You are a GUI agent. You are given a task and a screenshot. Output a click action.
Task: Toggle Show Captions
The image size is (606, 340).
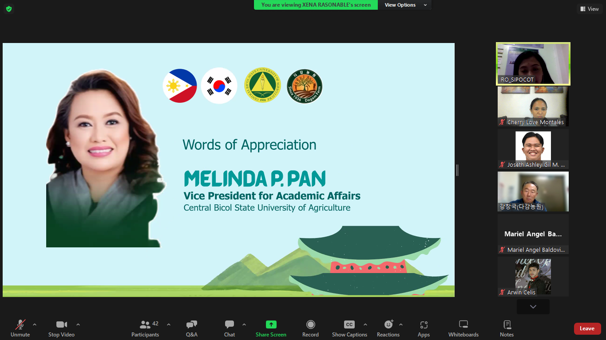click(349, 328)
